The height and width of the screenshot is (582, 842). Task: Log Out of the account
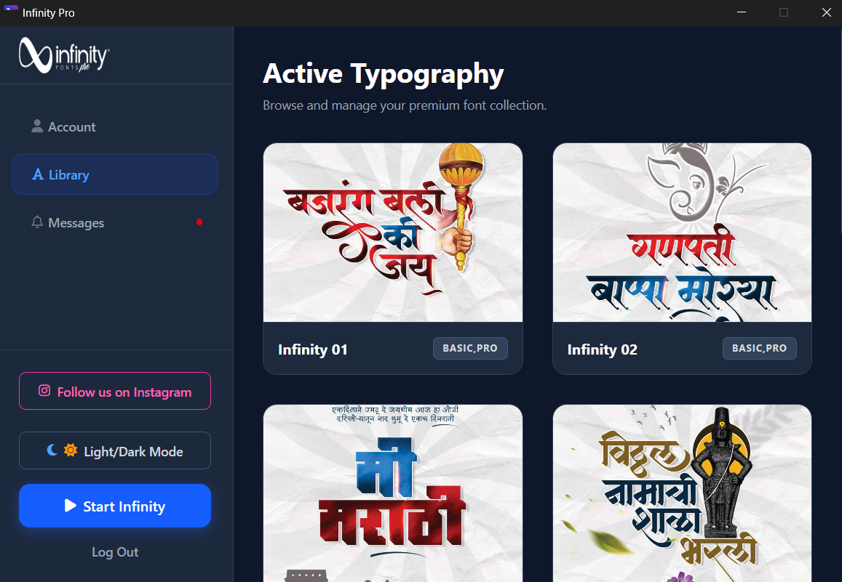click(115, 552)
